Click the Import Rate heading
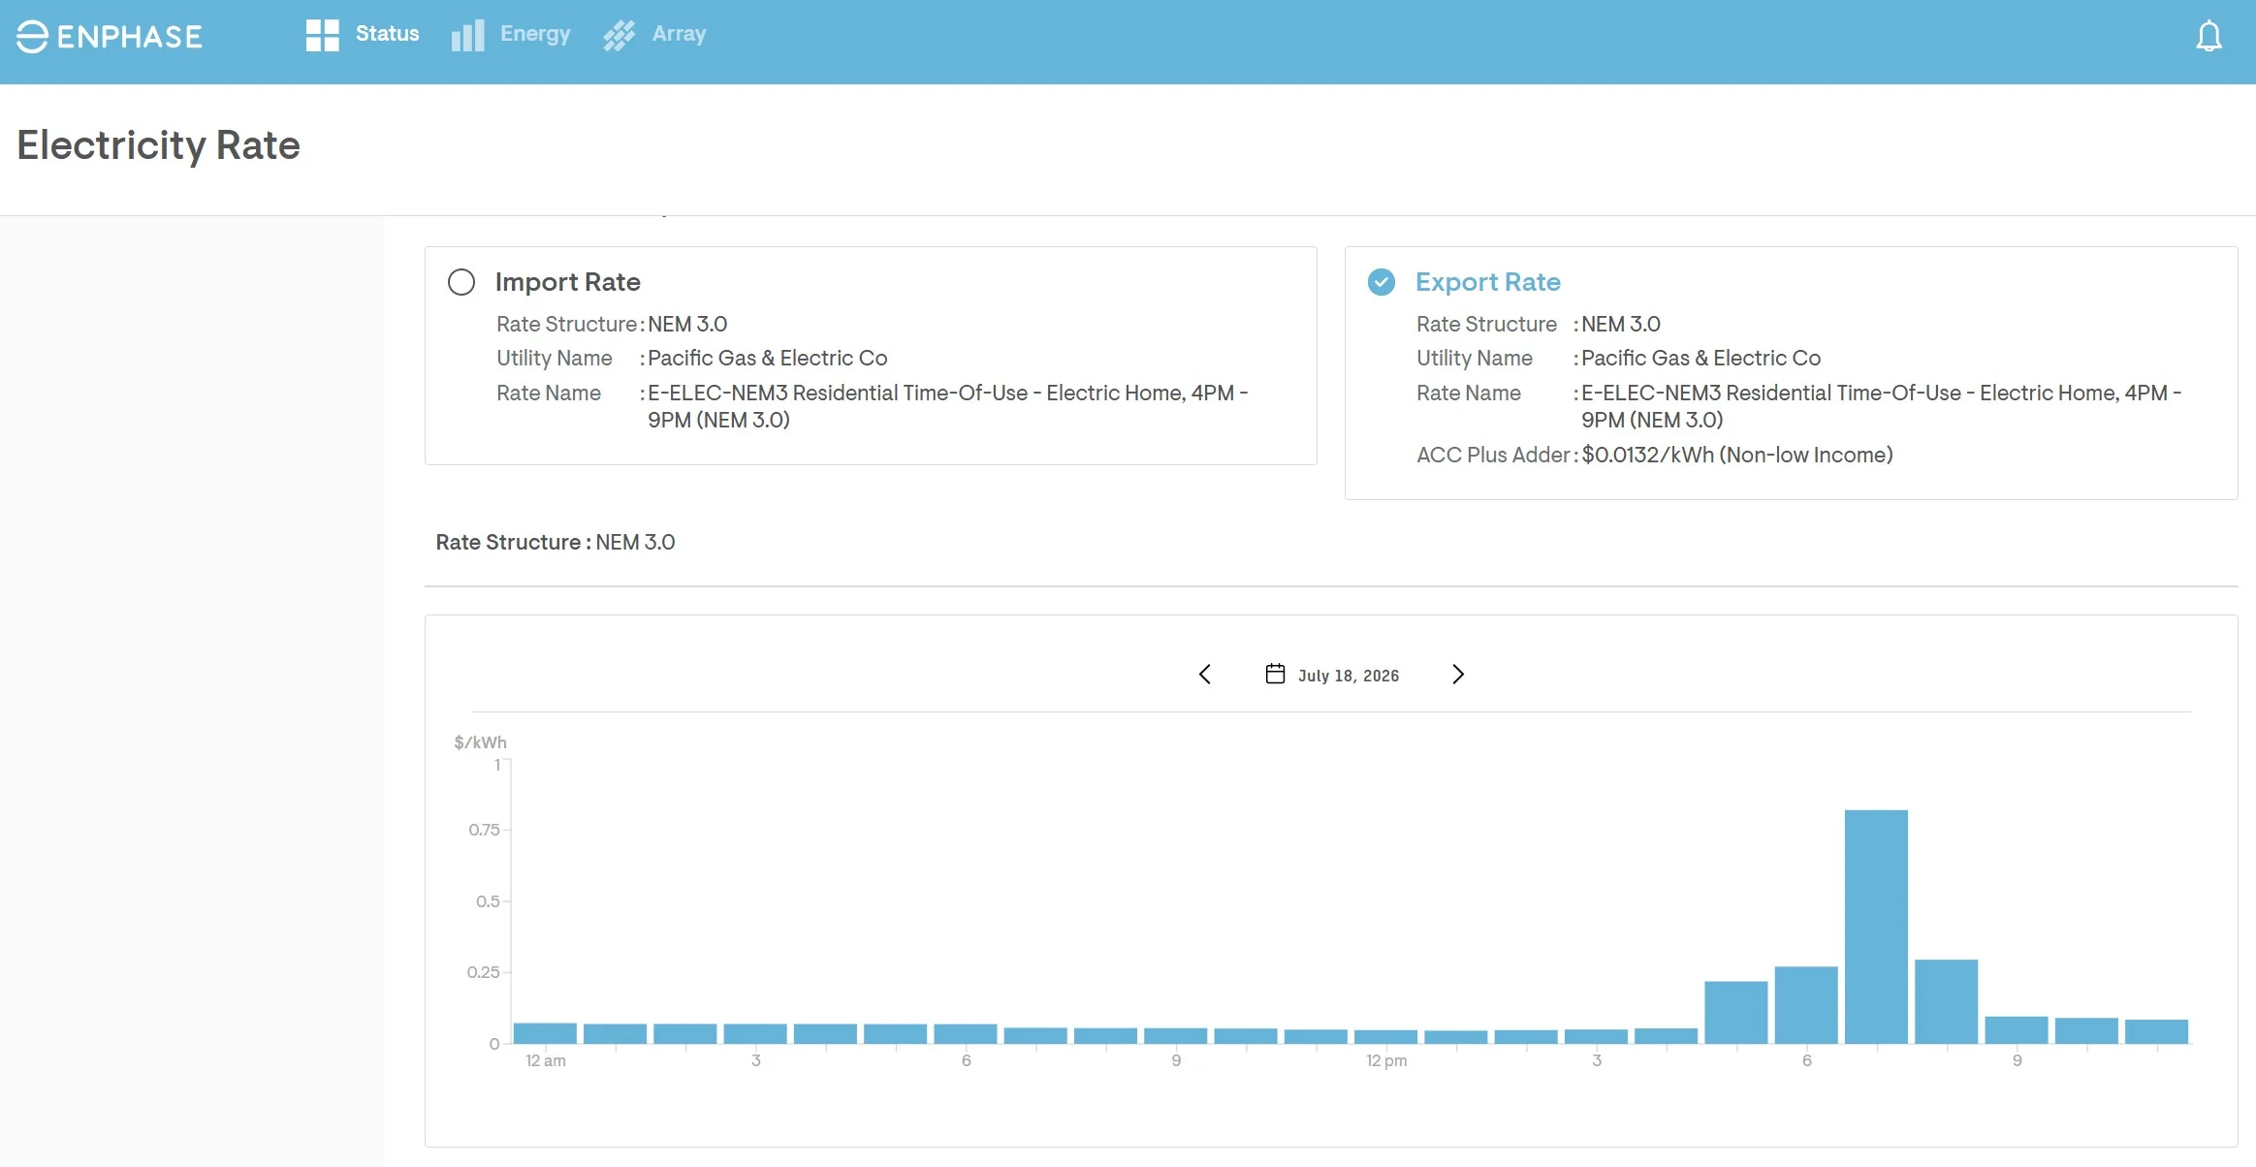This screenshot has width=2256, height=1167. coord(567,282)
